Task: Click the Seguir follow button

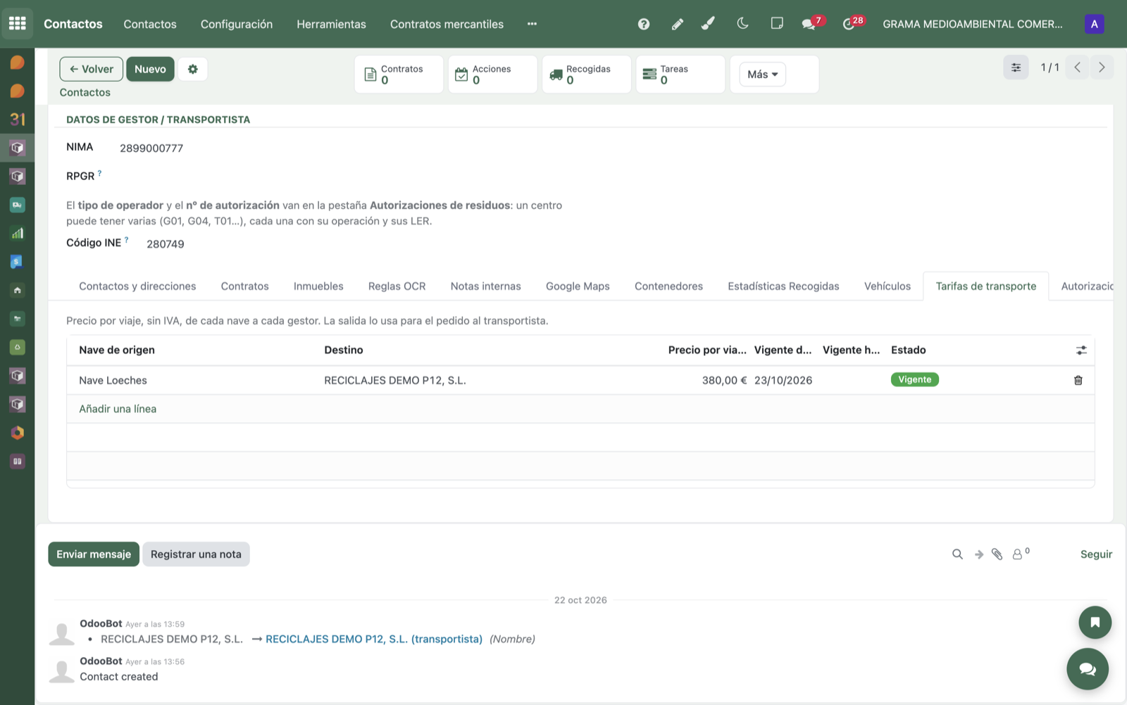Action: 1096,554
